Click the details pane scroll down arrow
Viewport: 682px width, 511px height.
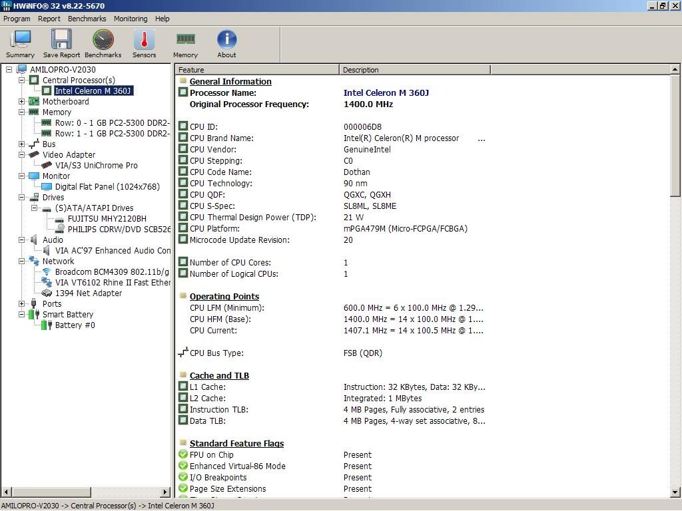pyautogui.click(x=675, y=492)
